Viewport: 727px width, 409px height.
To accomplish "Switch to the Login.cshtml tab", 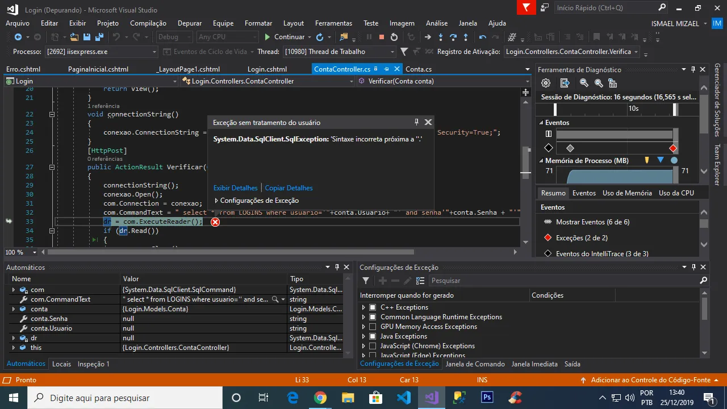I will [x=267, y=69].
